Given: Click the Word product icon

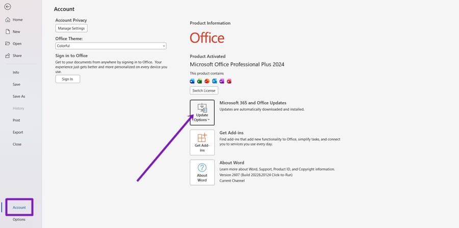Looking at the screenshot, I should pyautogui.click(x=192, y=81).
